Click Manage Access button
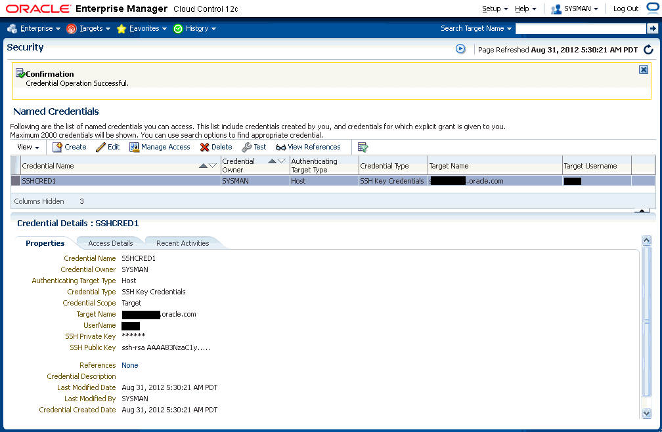The height and width of the screenshot is (432, 662). (160, 147)
